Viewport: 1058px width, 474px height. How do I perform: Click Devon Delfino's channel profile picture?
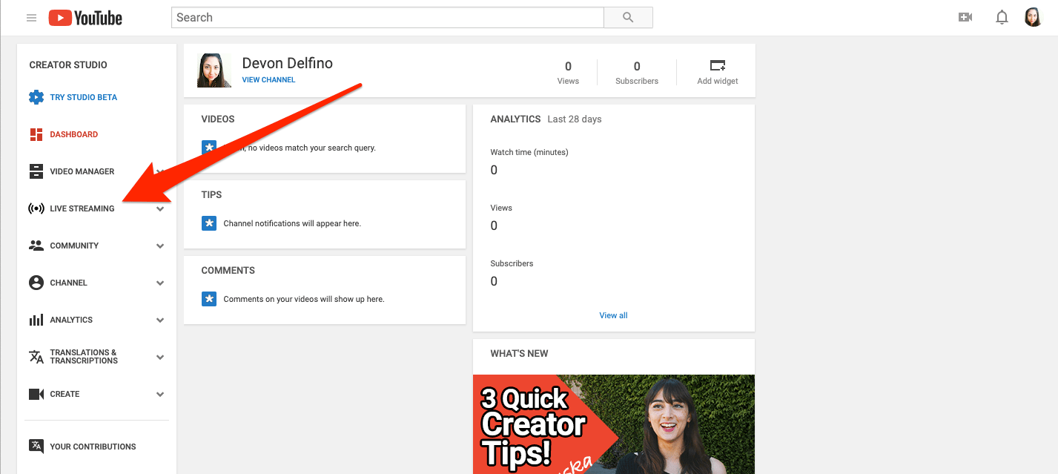tap(214, 70)
